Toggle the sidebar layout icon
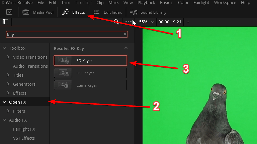The height and width of the screenshot is (144, 257). point(5,22)
